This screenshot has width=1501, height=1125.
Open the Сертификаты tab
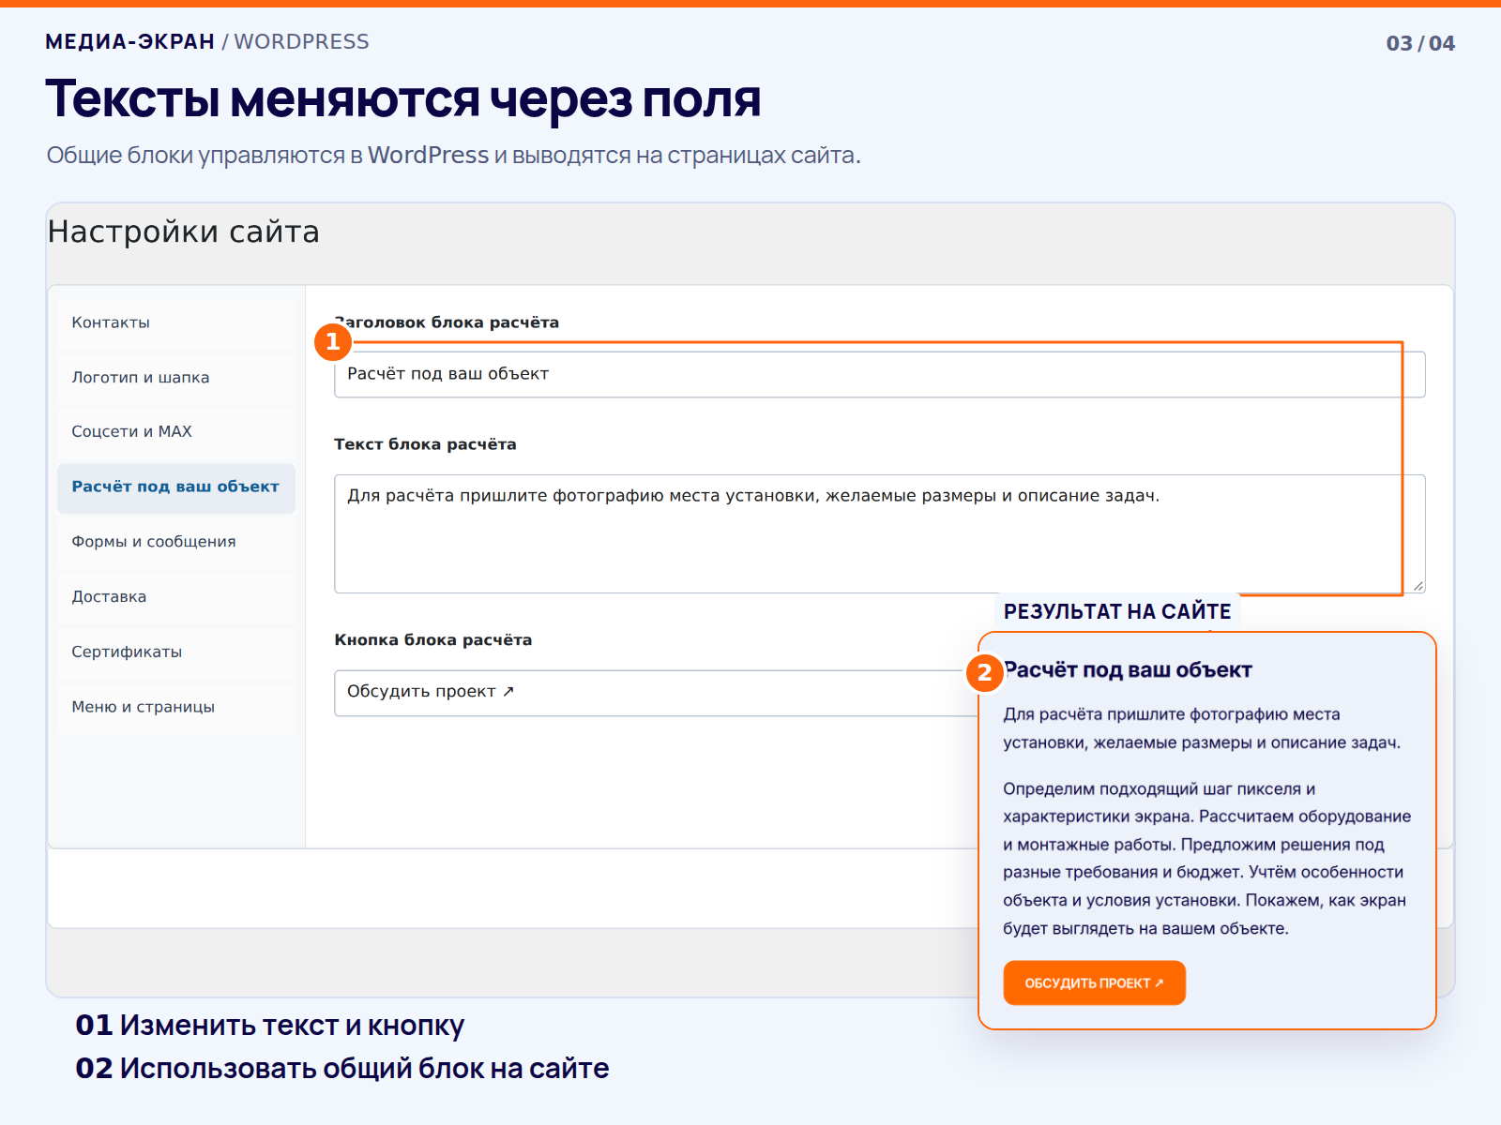[x=176, y=652]
